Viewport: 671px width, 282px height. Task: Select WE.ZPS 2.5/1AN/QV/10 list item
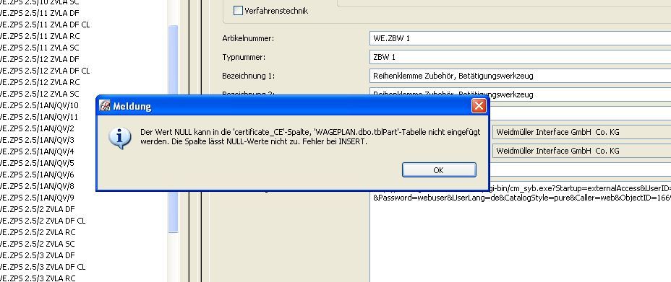[39, 105]
